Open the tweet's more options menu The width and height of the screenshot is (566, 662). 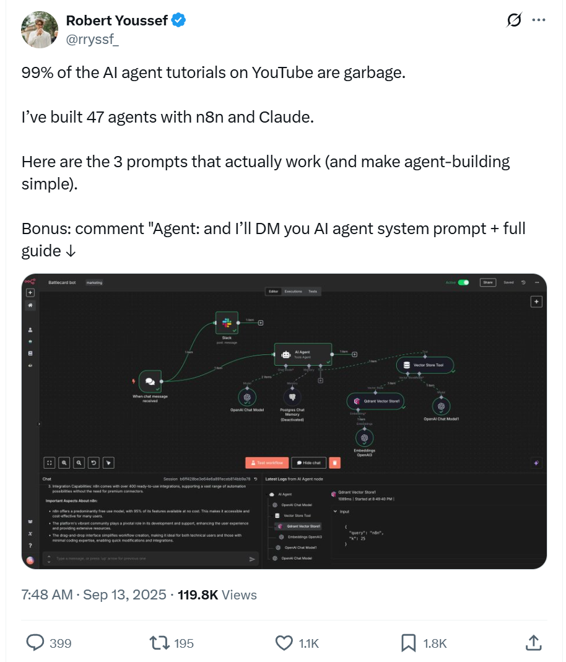(538, 20)
